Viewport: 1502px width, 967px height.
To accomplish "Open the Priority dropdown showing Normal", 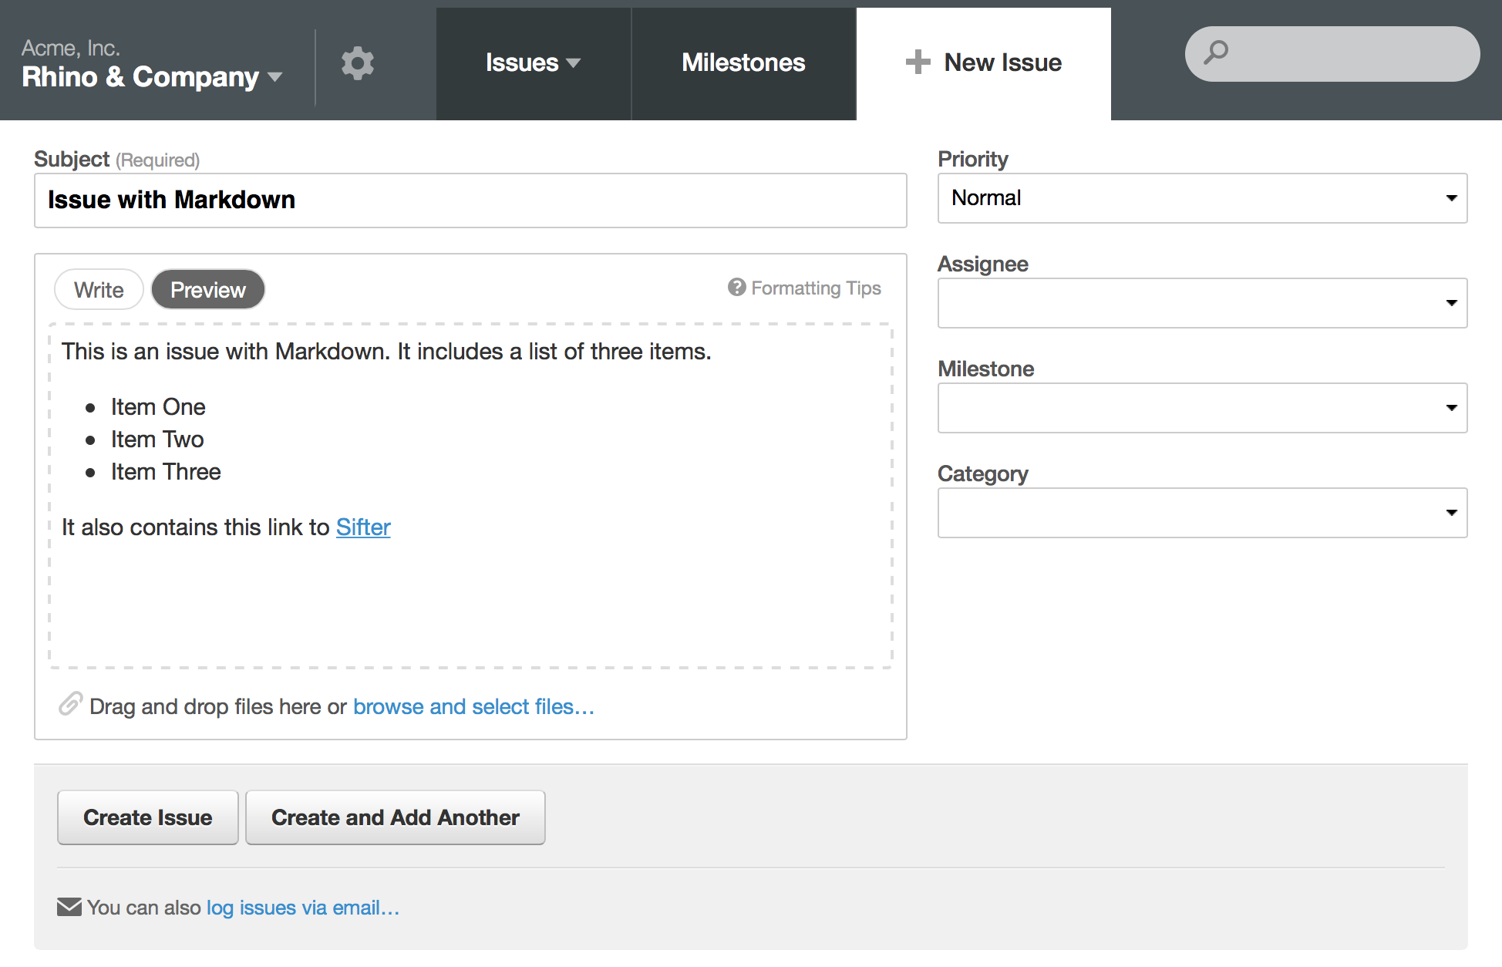I will (x=1202, y=198).
